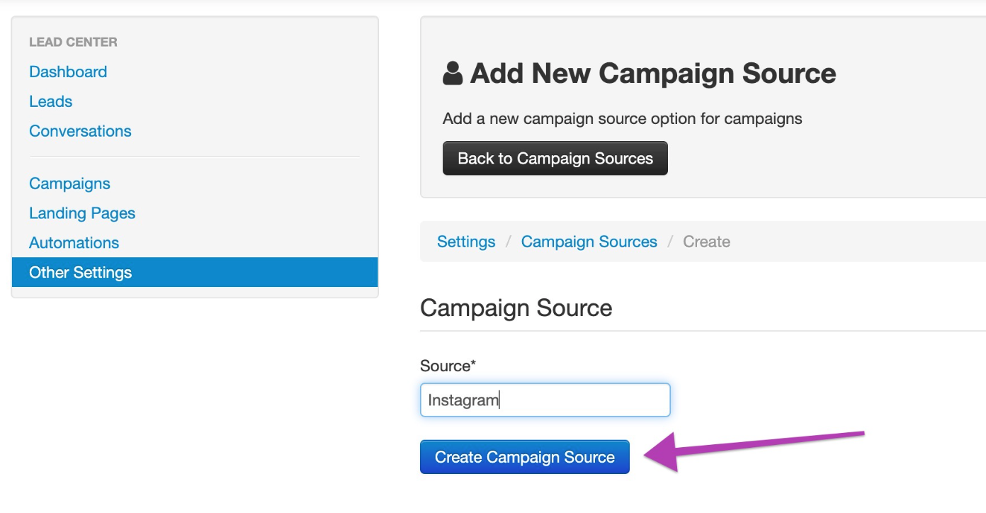
Task: Open Landing Pages from the sidebar
Action: point(82,213)
